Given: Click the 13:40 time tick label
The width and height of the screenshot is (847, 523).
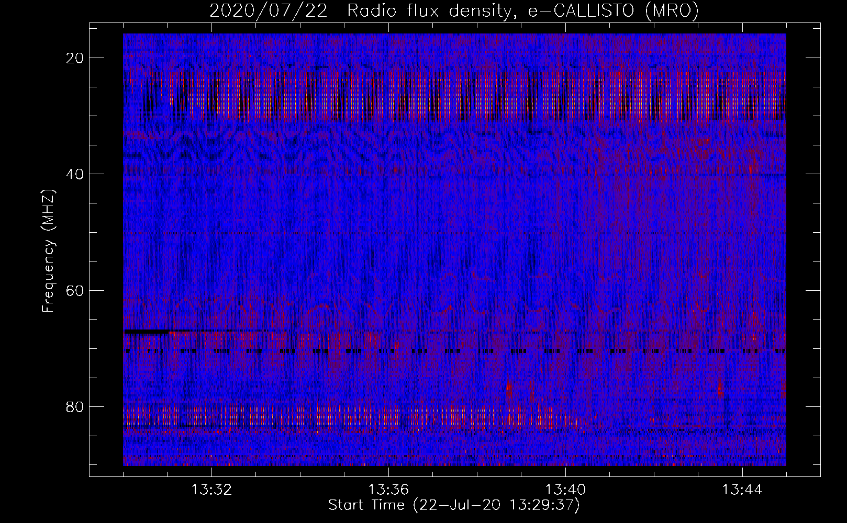Looking at the screenshot, I should point(565,490).
